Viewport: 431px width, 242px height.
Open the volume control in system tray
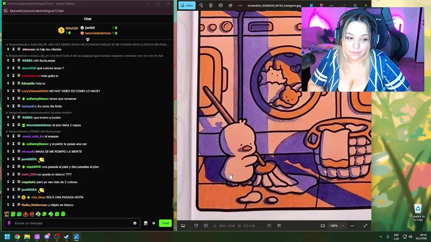[410, 237]
